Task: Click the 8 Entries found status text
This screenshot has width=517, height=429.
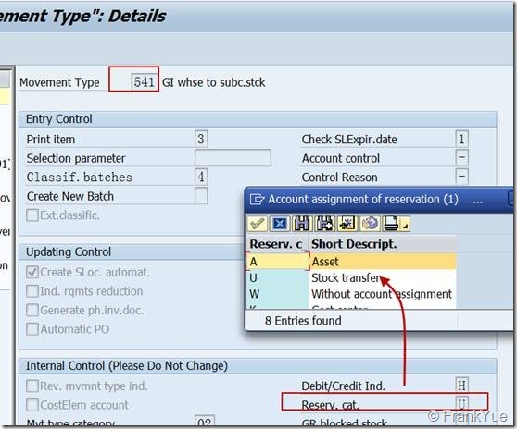Action: click(303, 321)
